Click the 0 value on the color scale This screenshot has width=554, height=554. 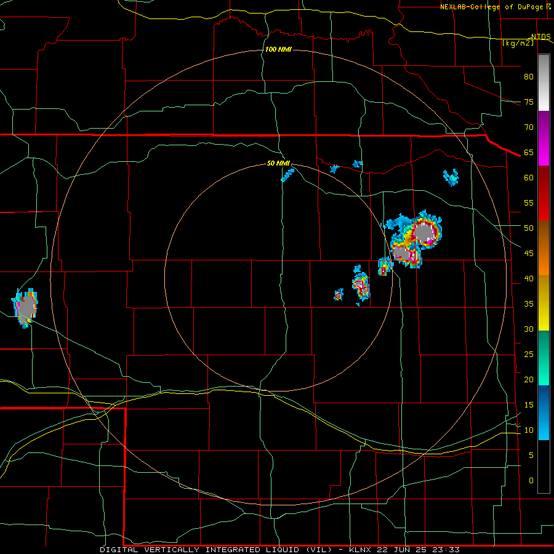[x=531, y=481]
